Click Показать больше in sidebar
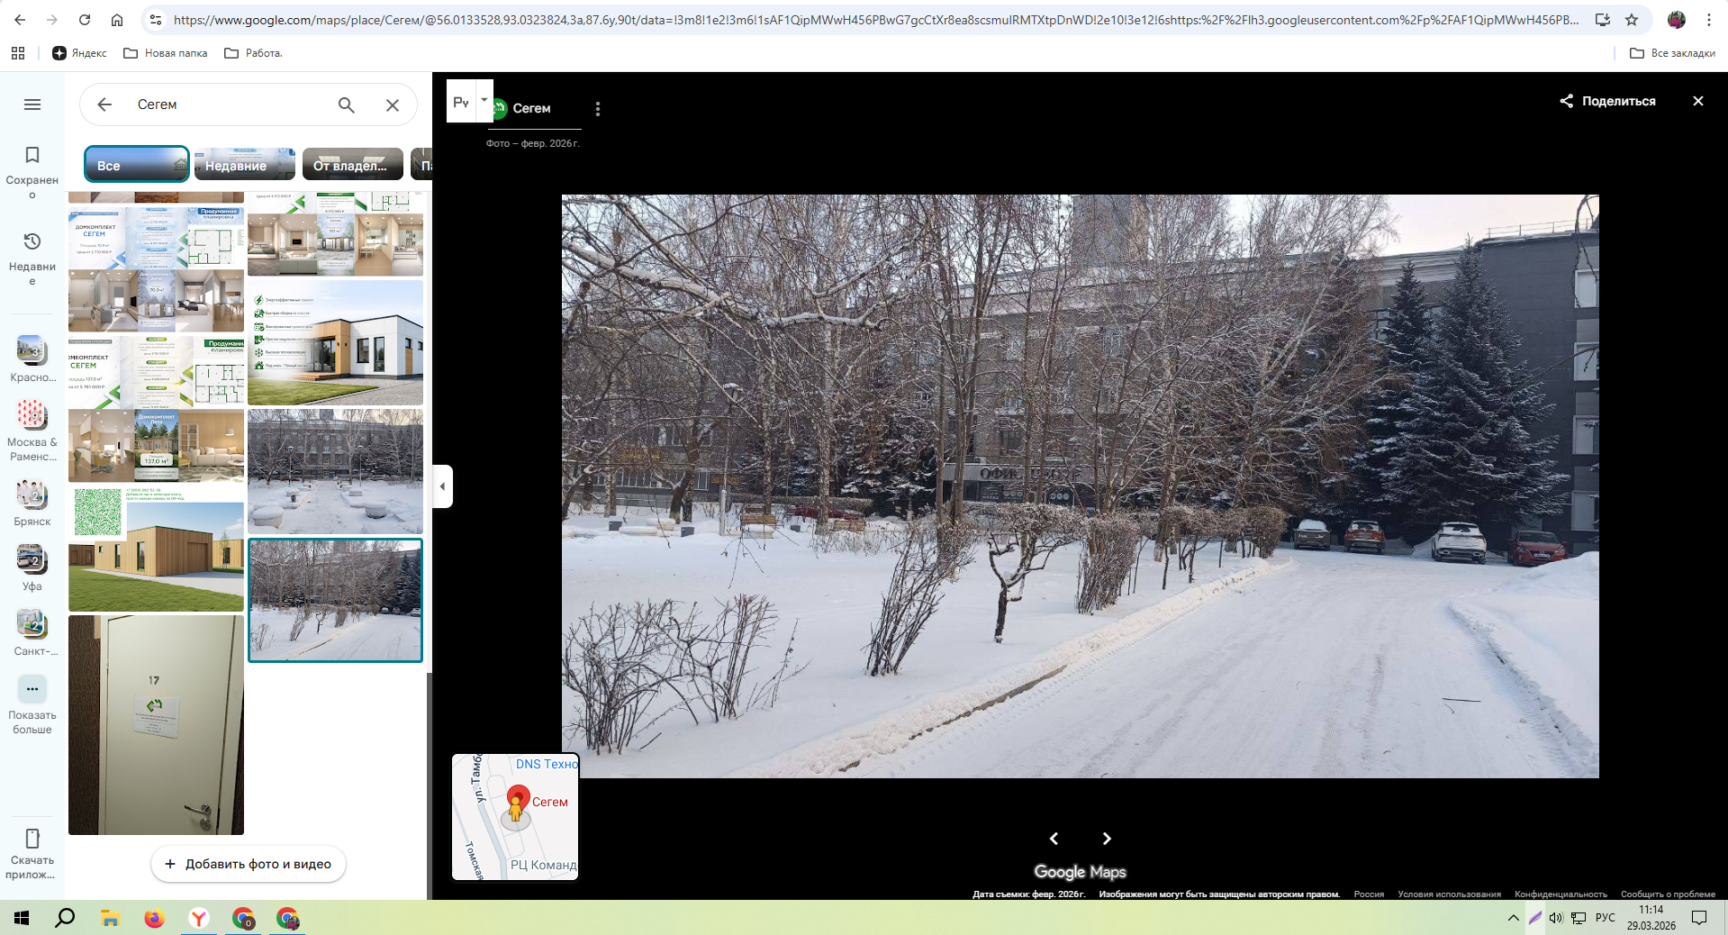 tap(32, 704)
